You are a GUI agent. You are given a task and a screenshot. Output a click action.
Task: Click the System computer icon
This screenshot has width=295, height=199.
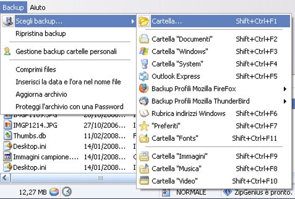tap(144, 64)
